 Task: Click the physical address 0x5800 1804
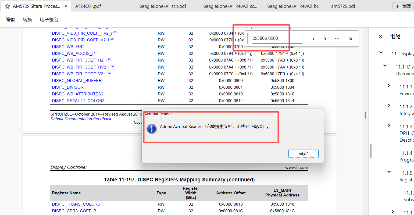coord(283,87)
